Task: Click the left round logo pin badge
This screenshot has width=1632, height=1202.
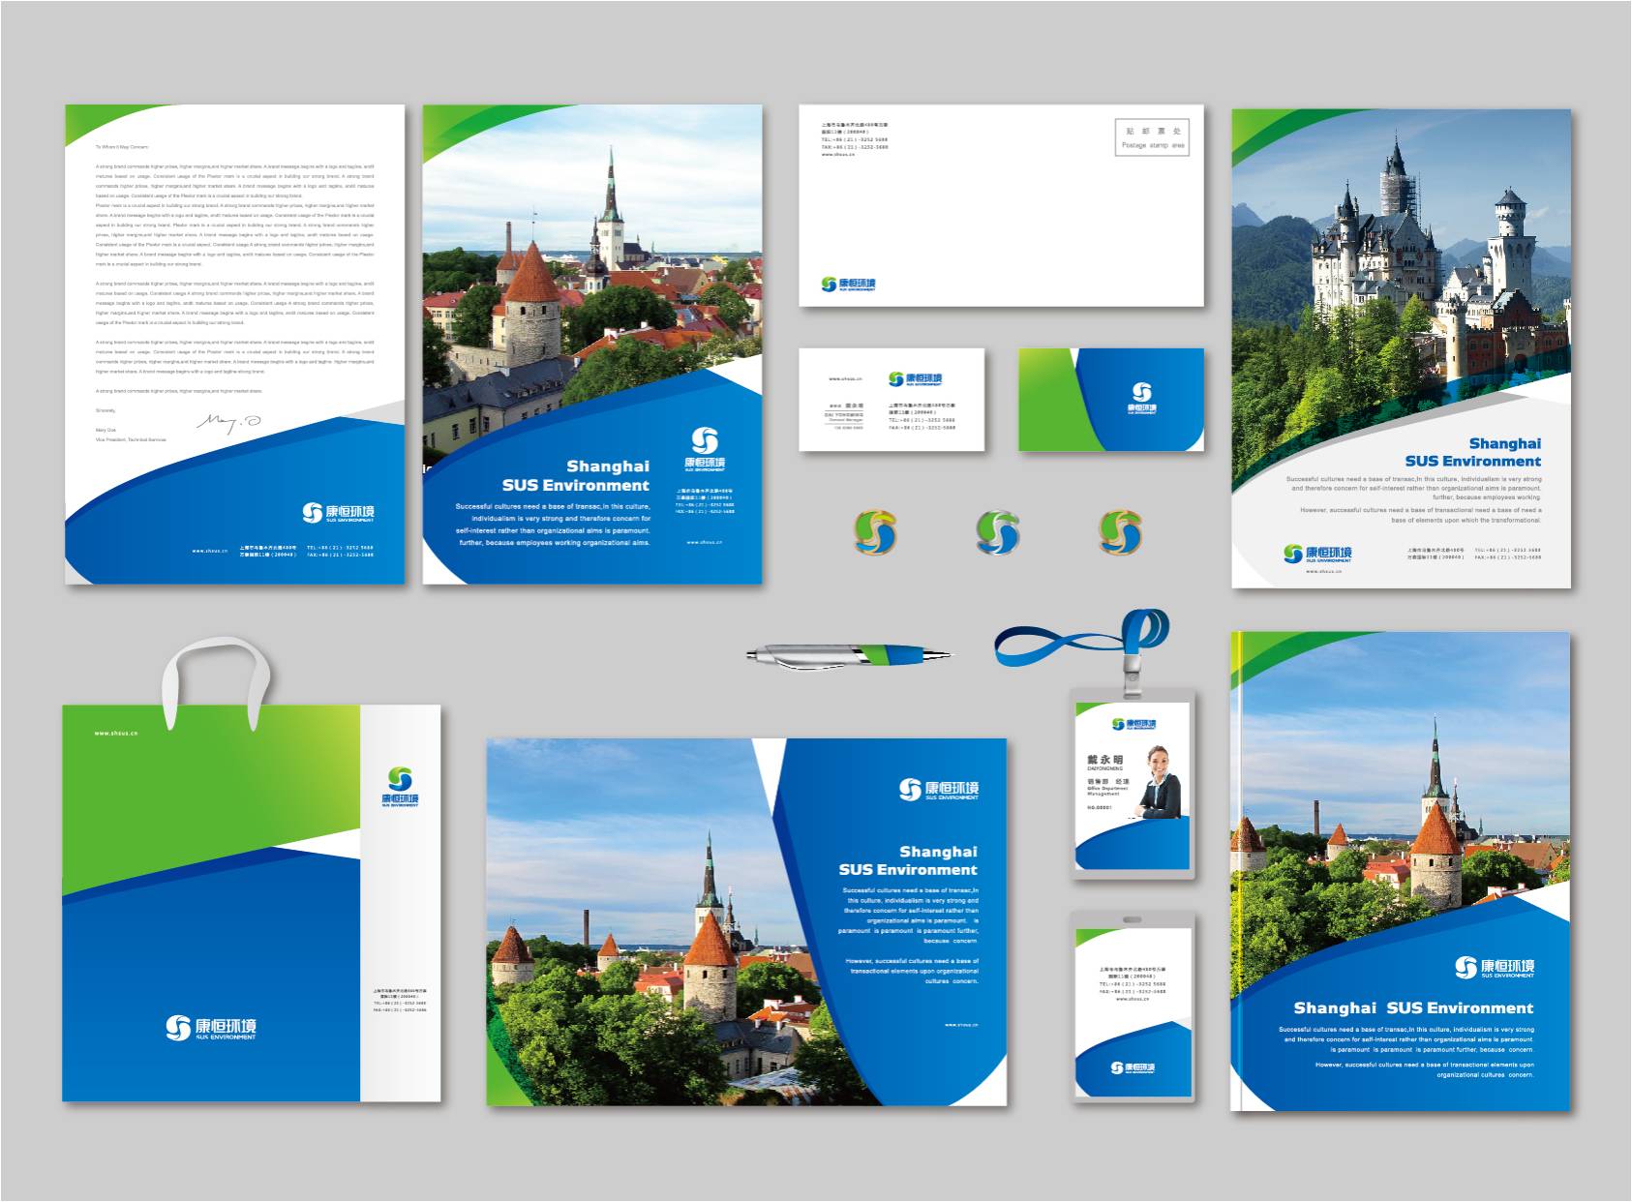Action: click(x=875, y=532)
